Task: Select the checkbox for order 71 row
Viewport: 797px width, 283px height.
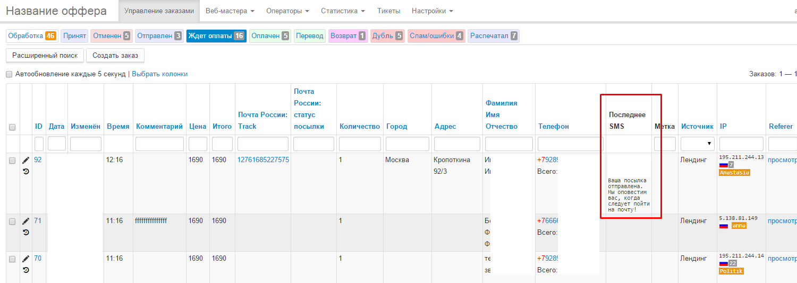Action: pos(12,222)
